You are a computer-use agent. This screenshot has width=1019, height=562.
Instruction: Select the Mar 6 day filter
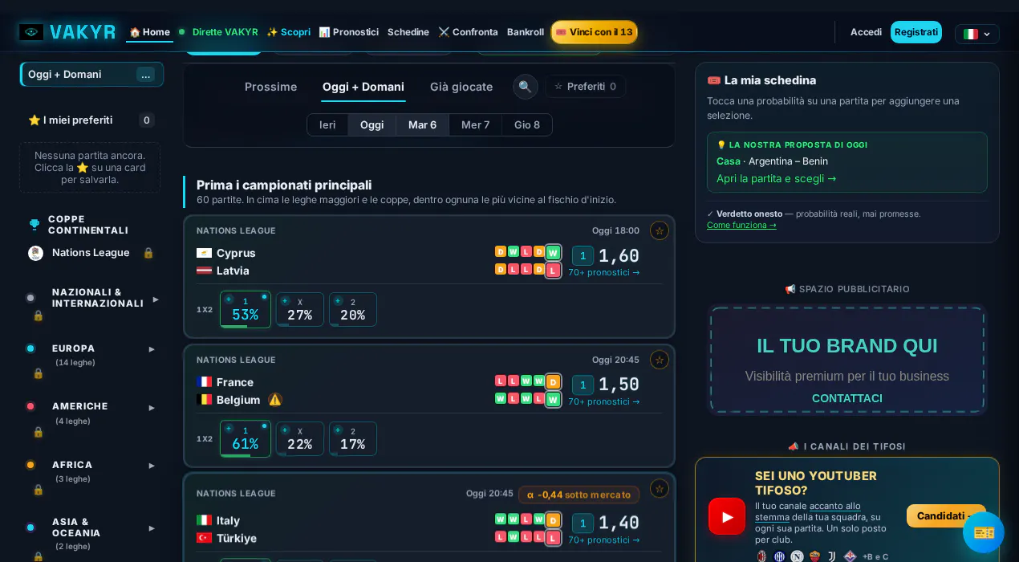(x=422, y=125)
